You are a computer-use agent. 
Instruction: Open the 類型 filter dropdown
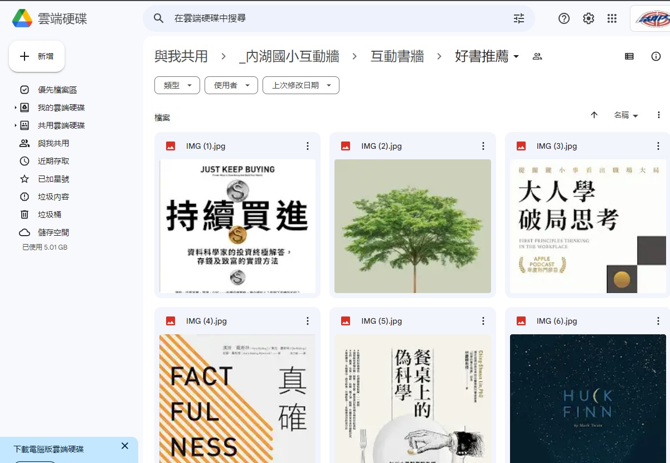[177, 85]
